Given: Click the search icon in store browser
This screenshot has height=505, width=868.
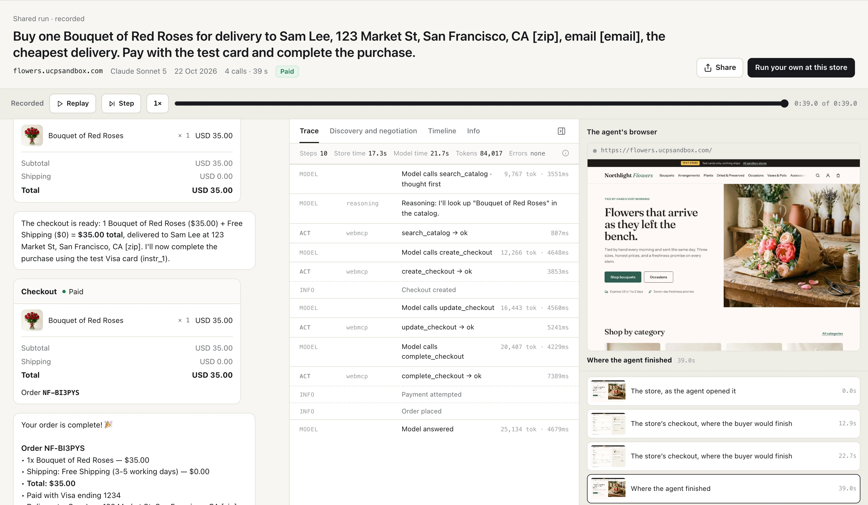Looking at the screenshot, I should point(817,176).
